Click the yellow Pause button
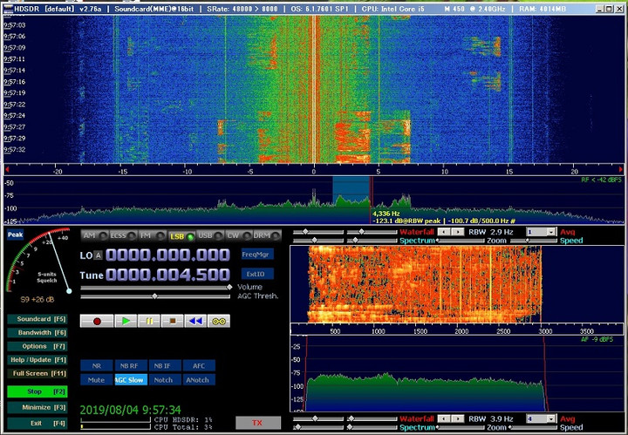628x435 pixels. pos(149,321)
